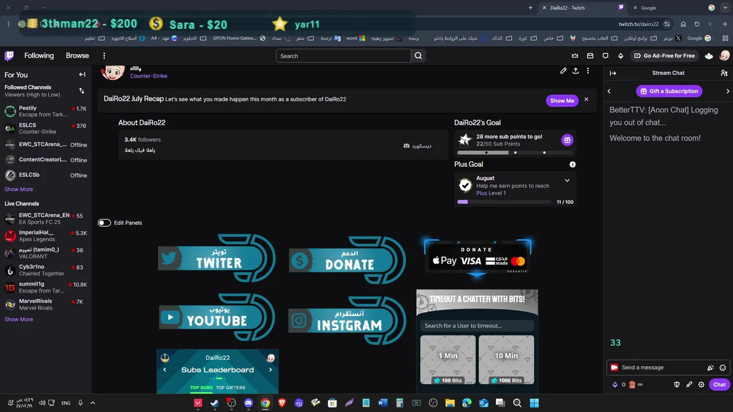Viewport: 733px width, 412px height.
Task: Go to previous chat banner arrow
Action: pos(609,91)
